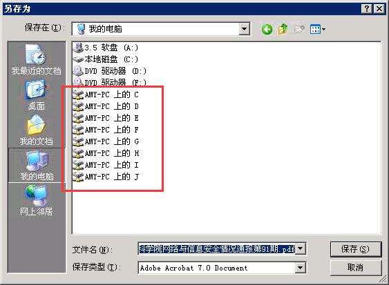Select AMY-PC 上的 J network drive
Viewport: 389px width, 285px height.
(x=106, y=177)
